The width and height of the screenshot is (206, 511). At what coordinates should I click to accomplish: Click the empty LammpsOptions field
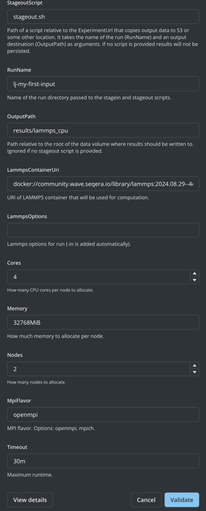pyautogui.click(x=103, y=230)
